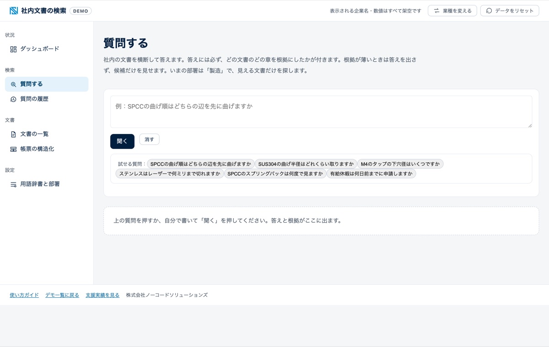Click the document icon beside 文書の一覧
This screenshot has width=549, height=347.
coord(13,134)
